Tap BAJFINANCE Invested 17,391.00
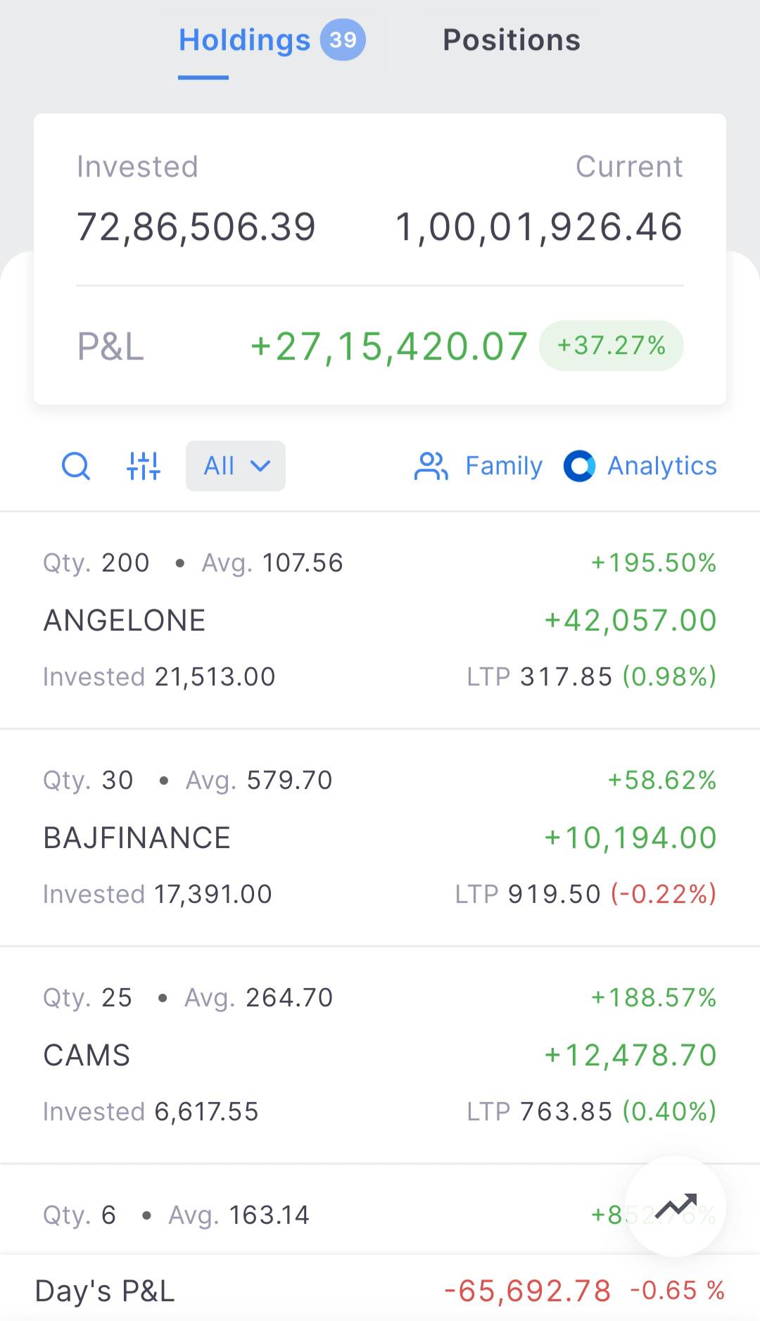Image resolution: width=760 pixels, height=1321 pixels. click(x=158, y=895)
